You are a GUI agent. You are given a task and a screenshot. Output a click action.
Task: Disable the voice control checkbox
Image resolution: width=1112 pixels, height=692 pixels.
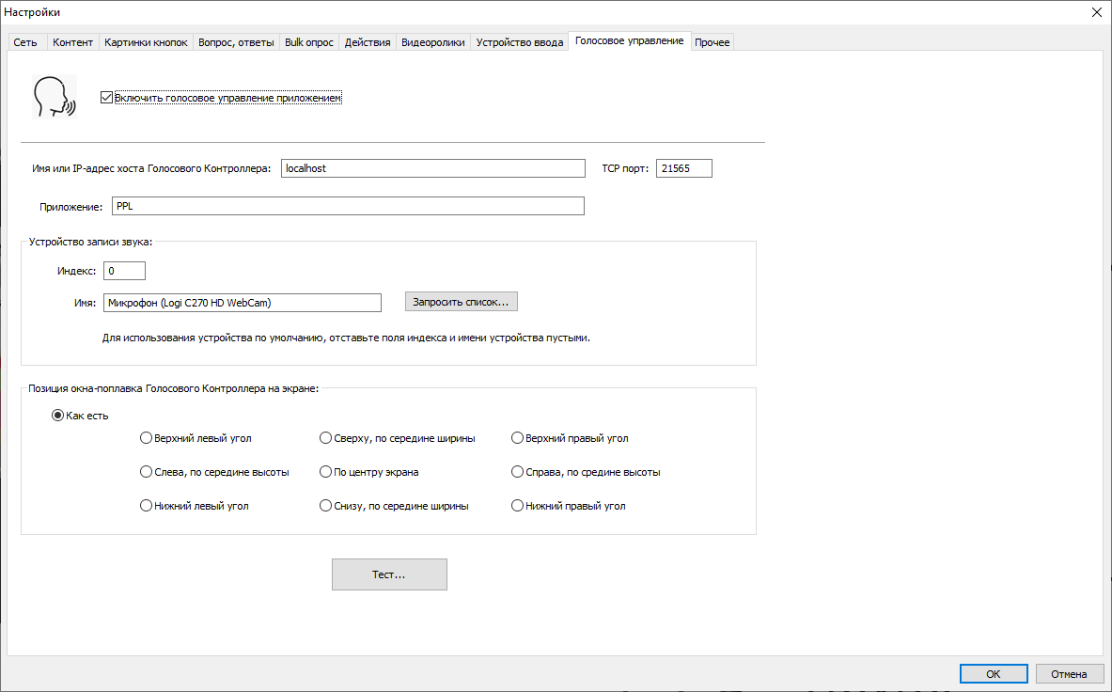pyautogui.click(x=107, y=98)
